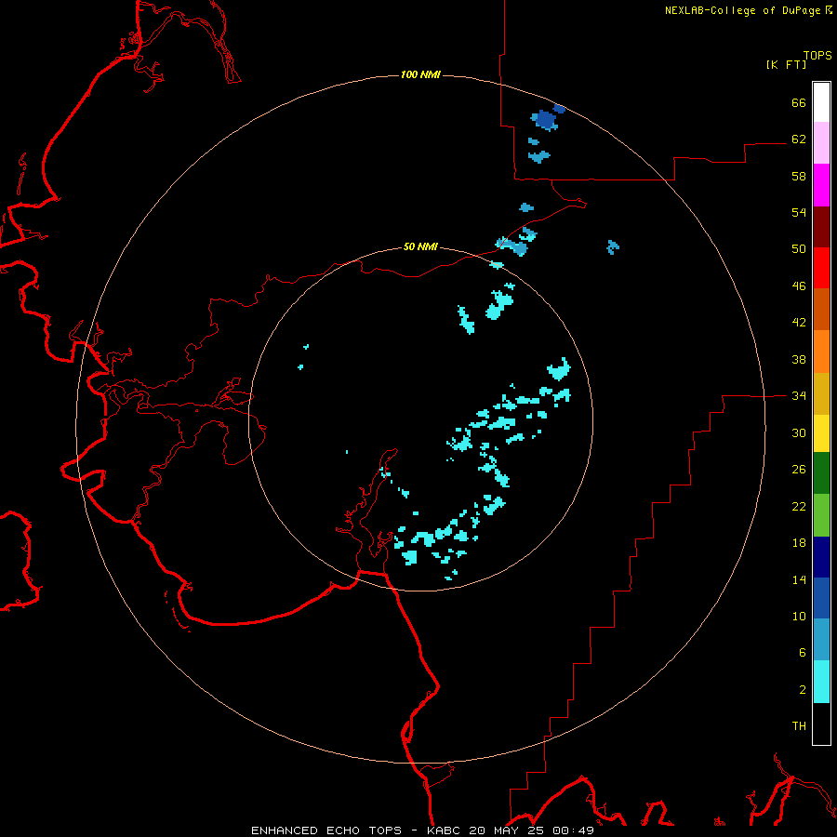Click the 62 value on the legend
The height and width of the screenshot is (837, 837).
coord(799,139)
